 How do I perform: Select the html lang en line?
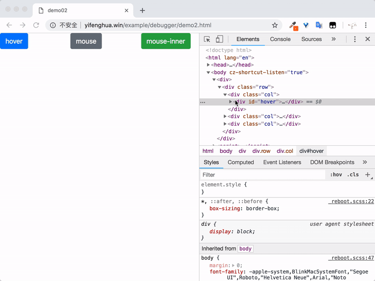[x=230, y=57]
